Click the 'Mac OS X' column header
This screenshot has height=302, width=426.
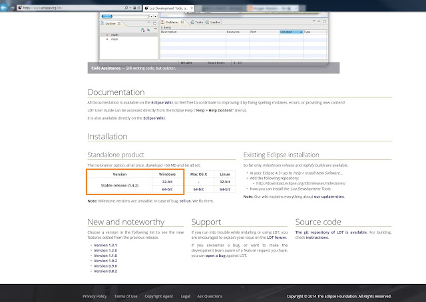(x=198, y=174)
